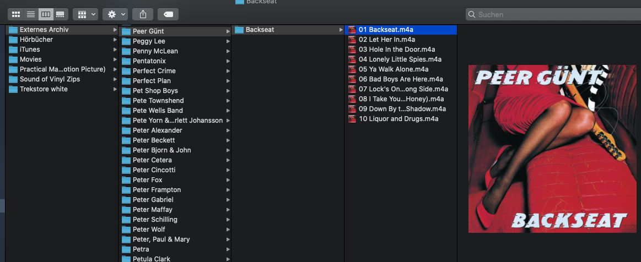This screenshot has width=641, height=262.
Task: Click the Suchen search field
Action: pyautogui.click(x=553, y=14)
